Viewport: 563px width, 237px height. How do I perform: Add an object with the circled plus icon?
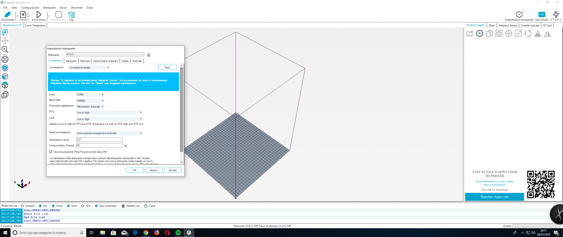(x=479, y=33)
